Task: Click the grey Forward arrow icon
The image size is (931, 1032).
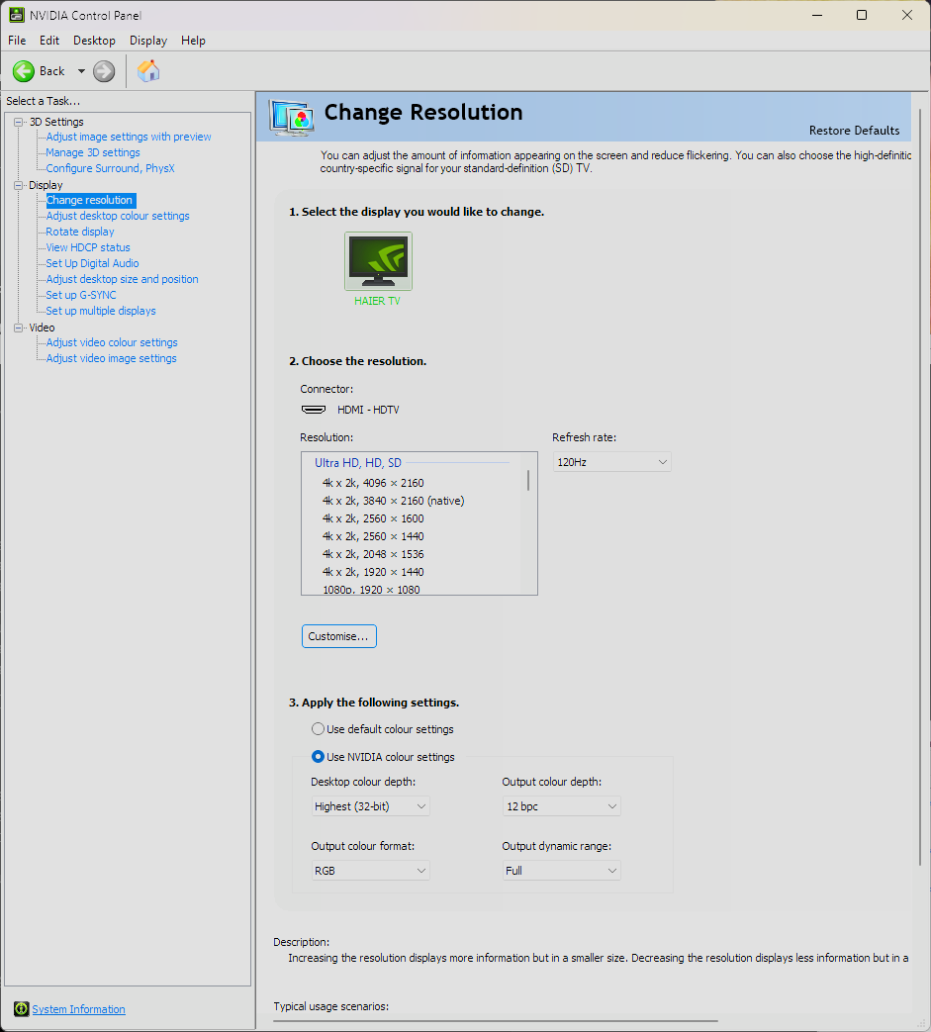Action: [104, 71]
